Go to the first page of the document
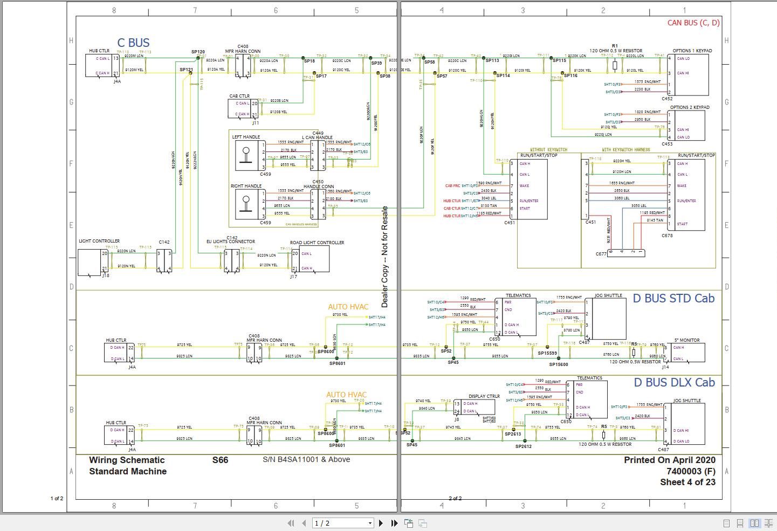 (x=291, y=523)
